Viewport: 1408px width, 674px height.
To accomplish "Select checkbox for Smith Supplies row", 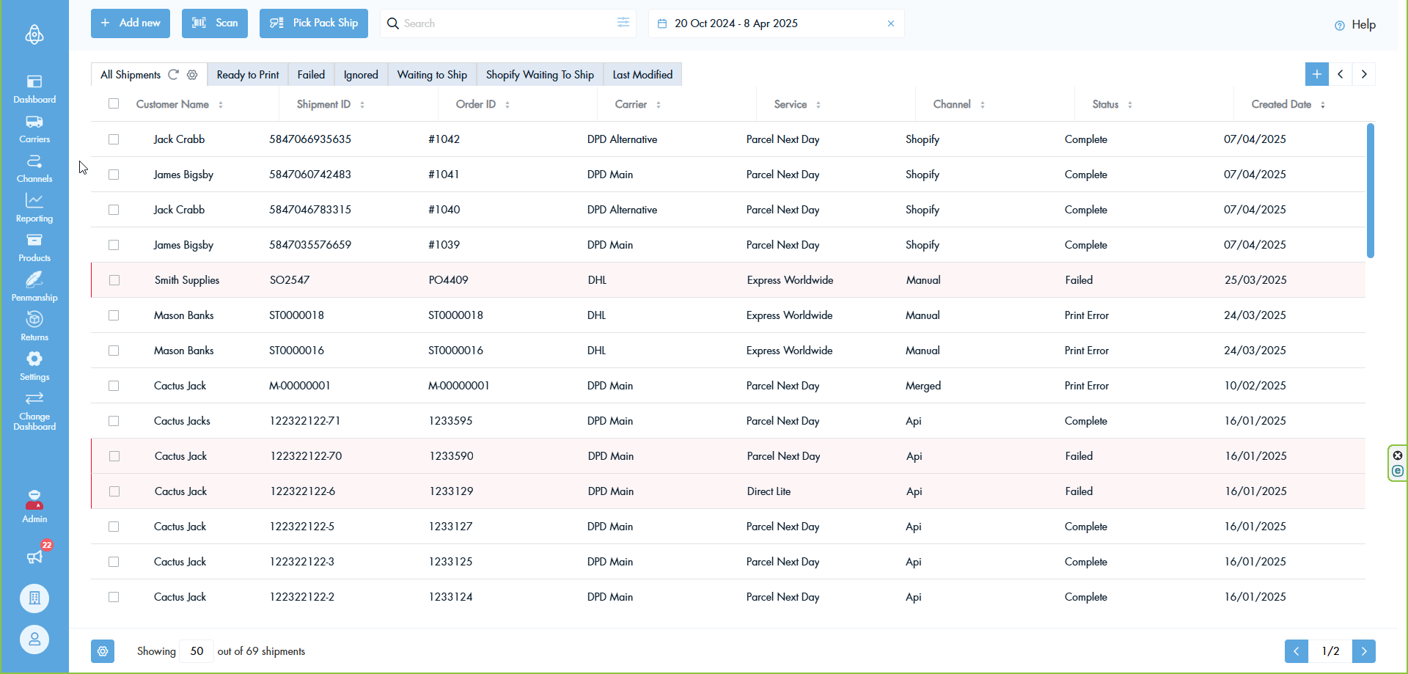I will pyautogui.click(x=114, y=280).
